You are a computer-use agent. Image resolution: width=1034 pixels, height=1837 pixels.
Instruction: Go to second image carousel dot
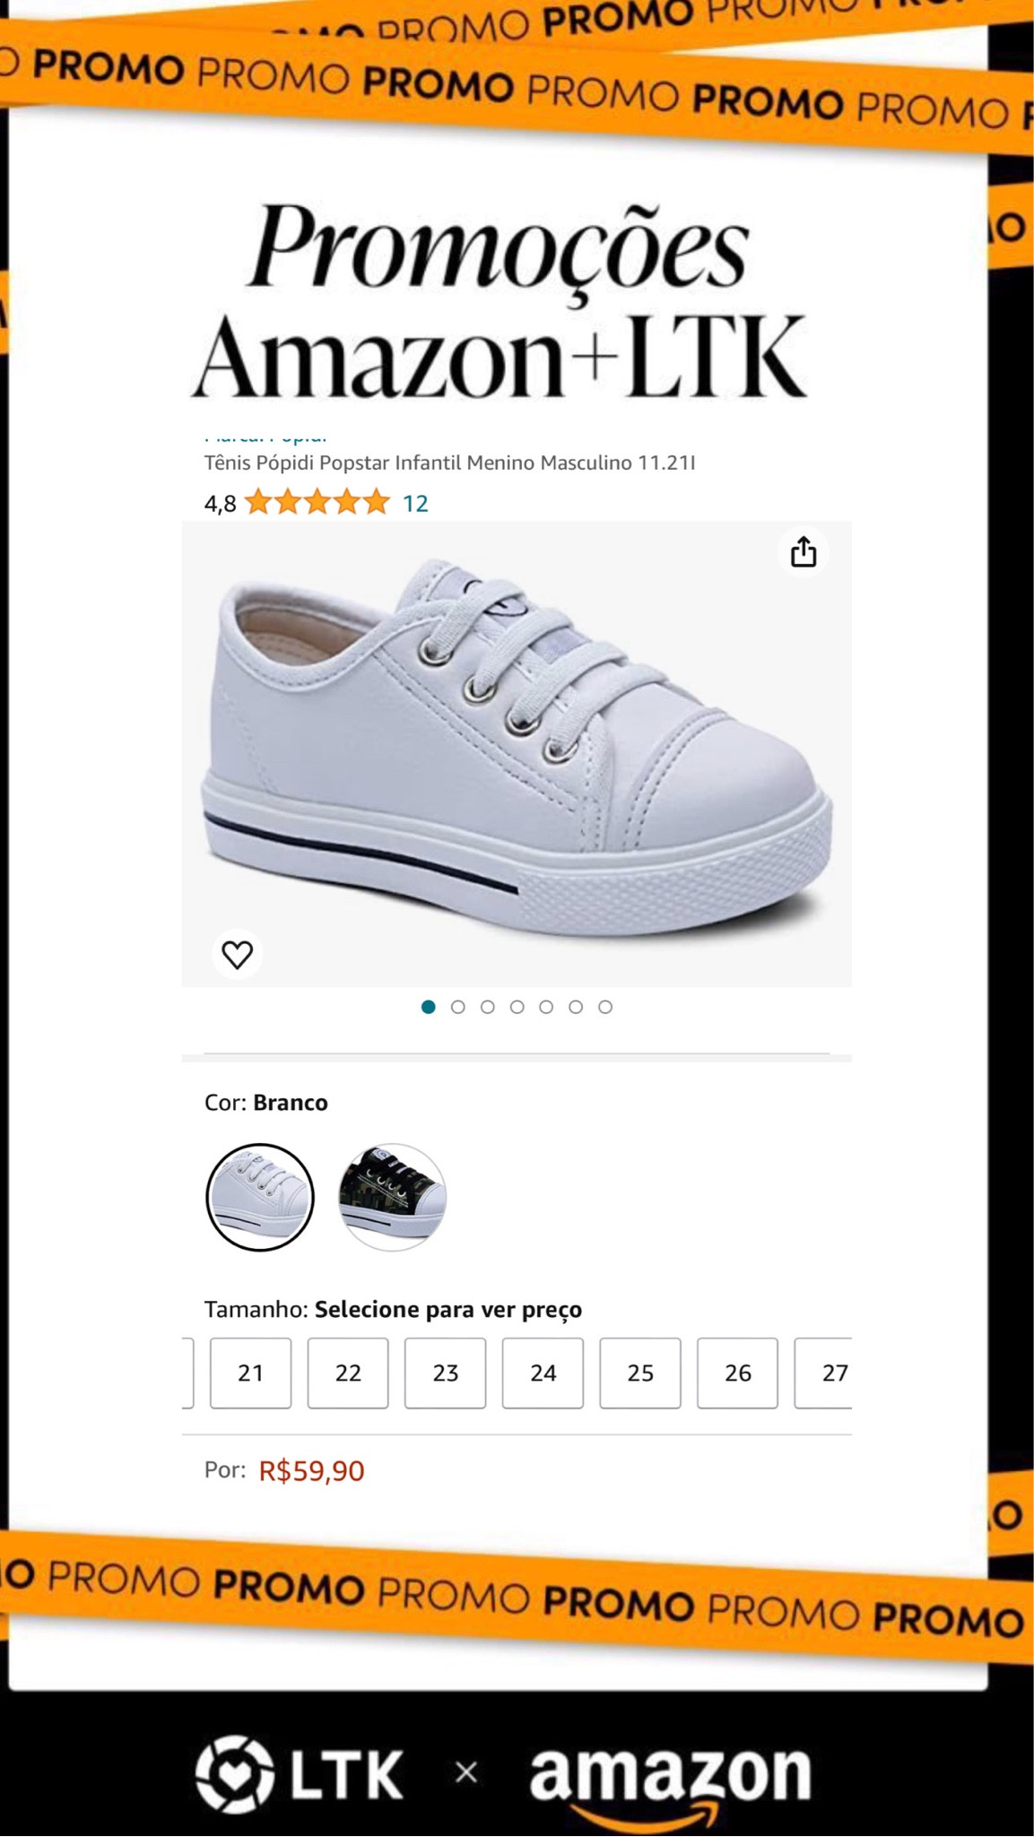point(458,1007)
